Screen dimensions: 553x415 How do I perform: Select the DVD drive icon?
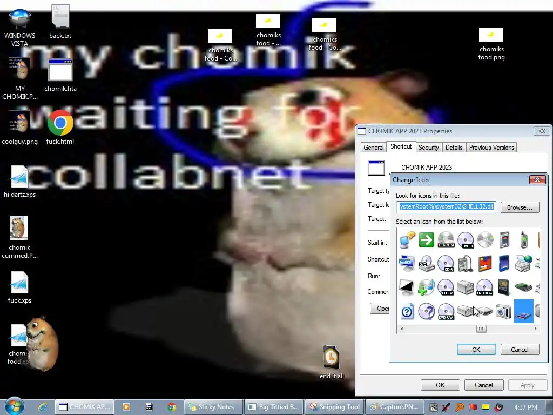(x=427, y=264)
